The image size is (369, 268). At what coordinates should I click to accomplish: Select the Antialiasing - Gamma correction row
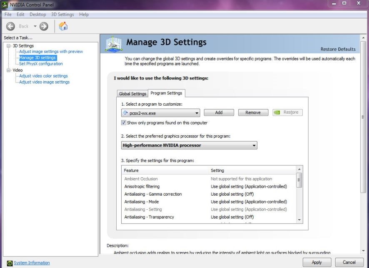coord(209,194)
